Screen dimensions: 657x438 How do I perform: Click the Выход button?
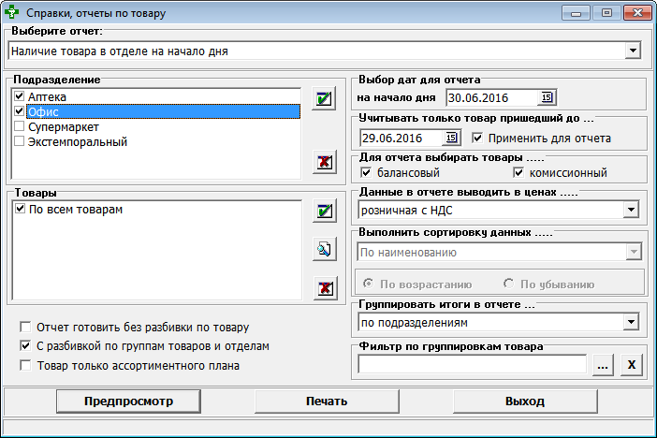525,401
